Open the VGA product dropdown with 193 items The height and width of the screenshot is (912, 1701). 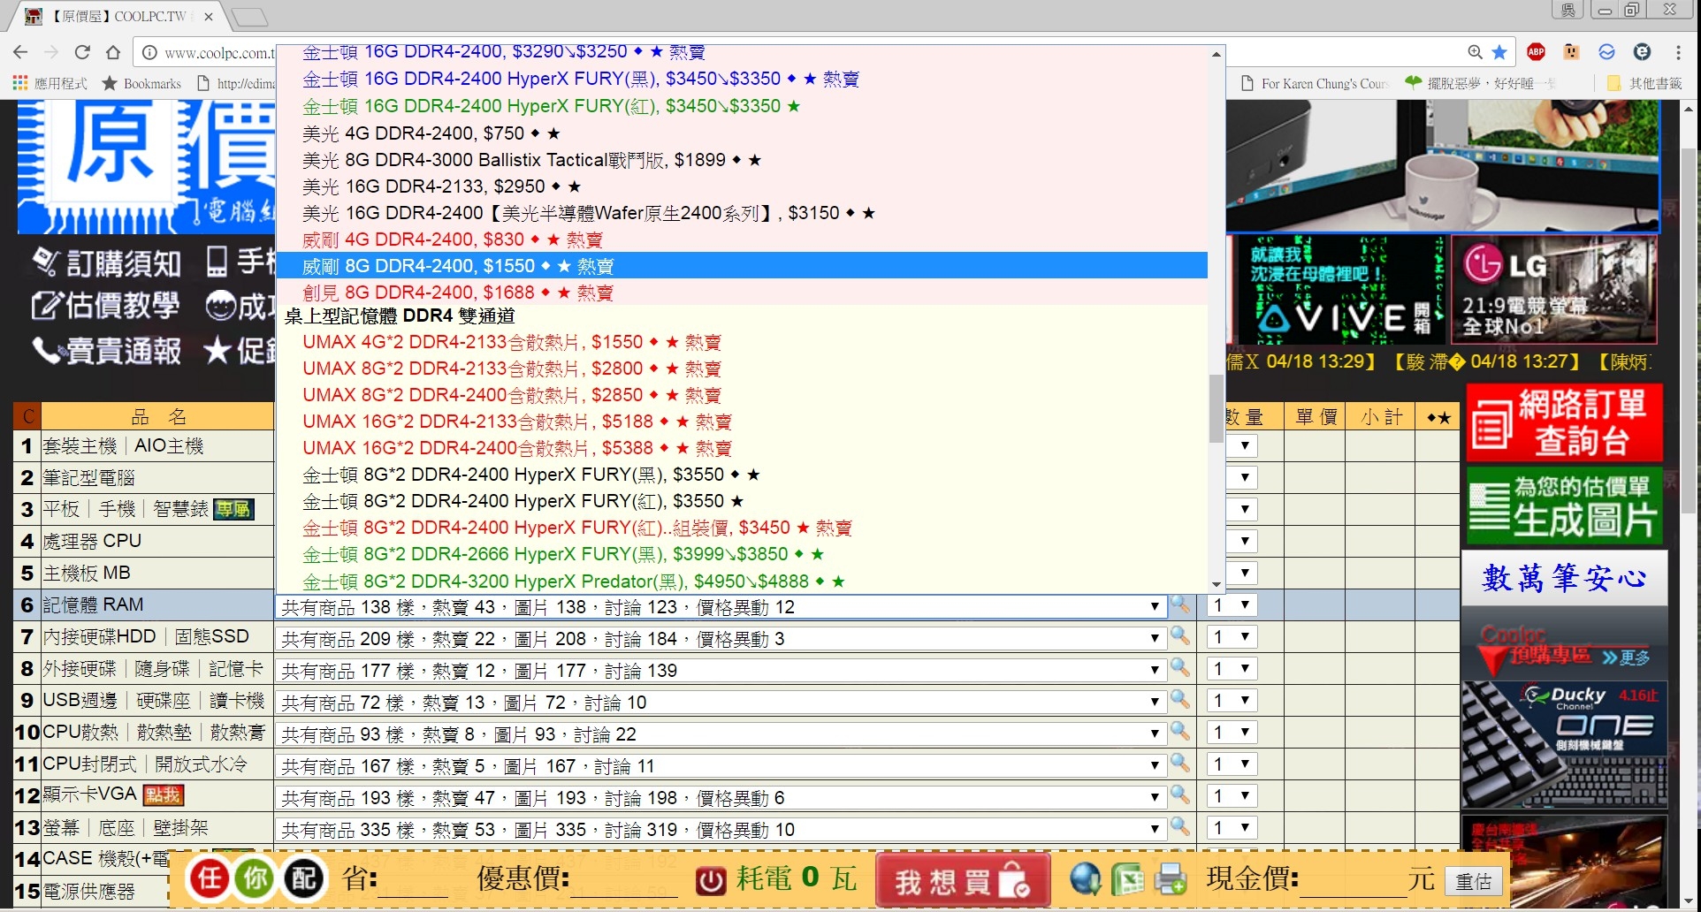(721, 798)
